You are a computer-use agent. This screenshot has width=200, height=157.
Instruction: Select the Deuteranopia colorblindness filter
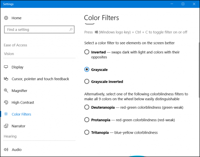(x=87, y=107)
